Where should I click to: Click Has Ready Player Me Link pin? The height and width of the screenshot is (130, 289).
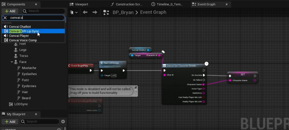click(x=204, y=97)
